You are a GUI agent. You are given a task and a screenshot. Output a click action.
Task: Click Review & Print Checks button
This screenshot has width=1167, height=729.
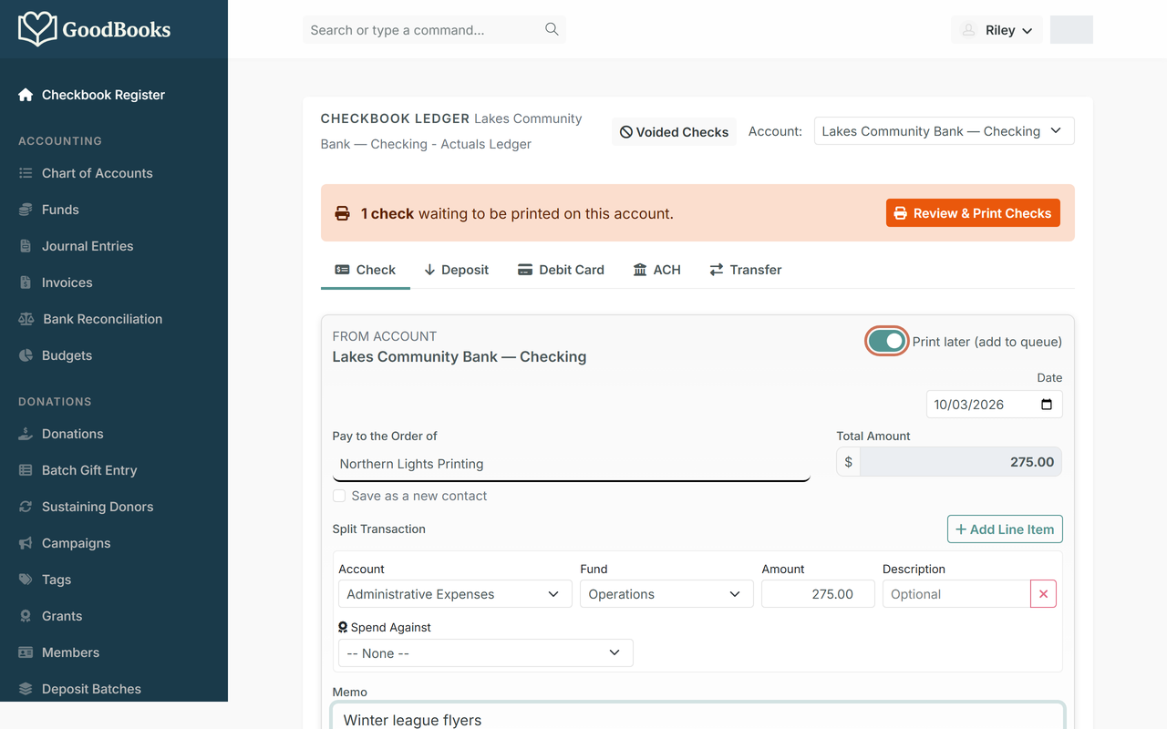click(x=973, y=213)
